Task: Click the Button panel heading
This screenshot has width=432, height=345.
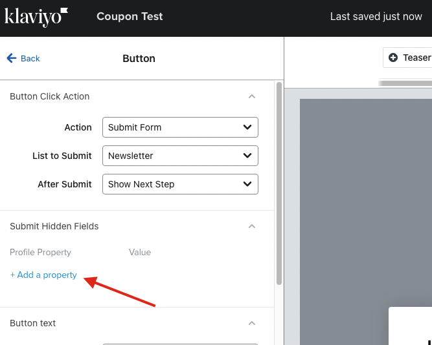Action: click(139, 59)
